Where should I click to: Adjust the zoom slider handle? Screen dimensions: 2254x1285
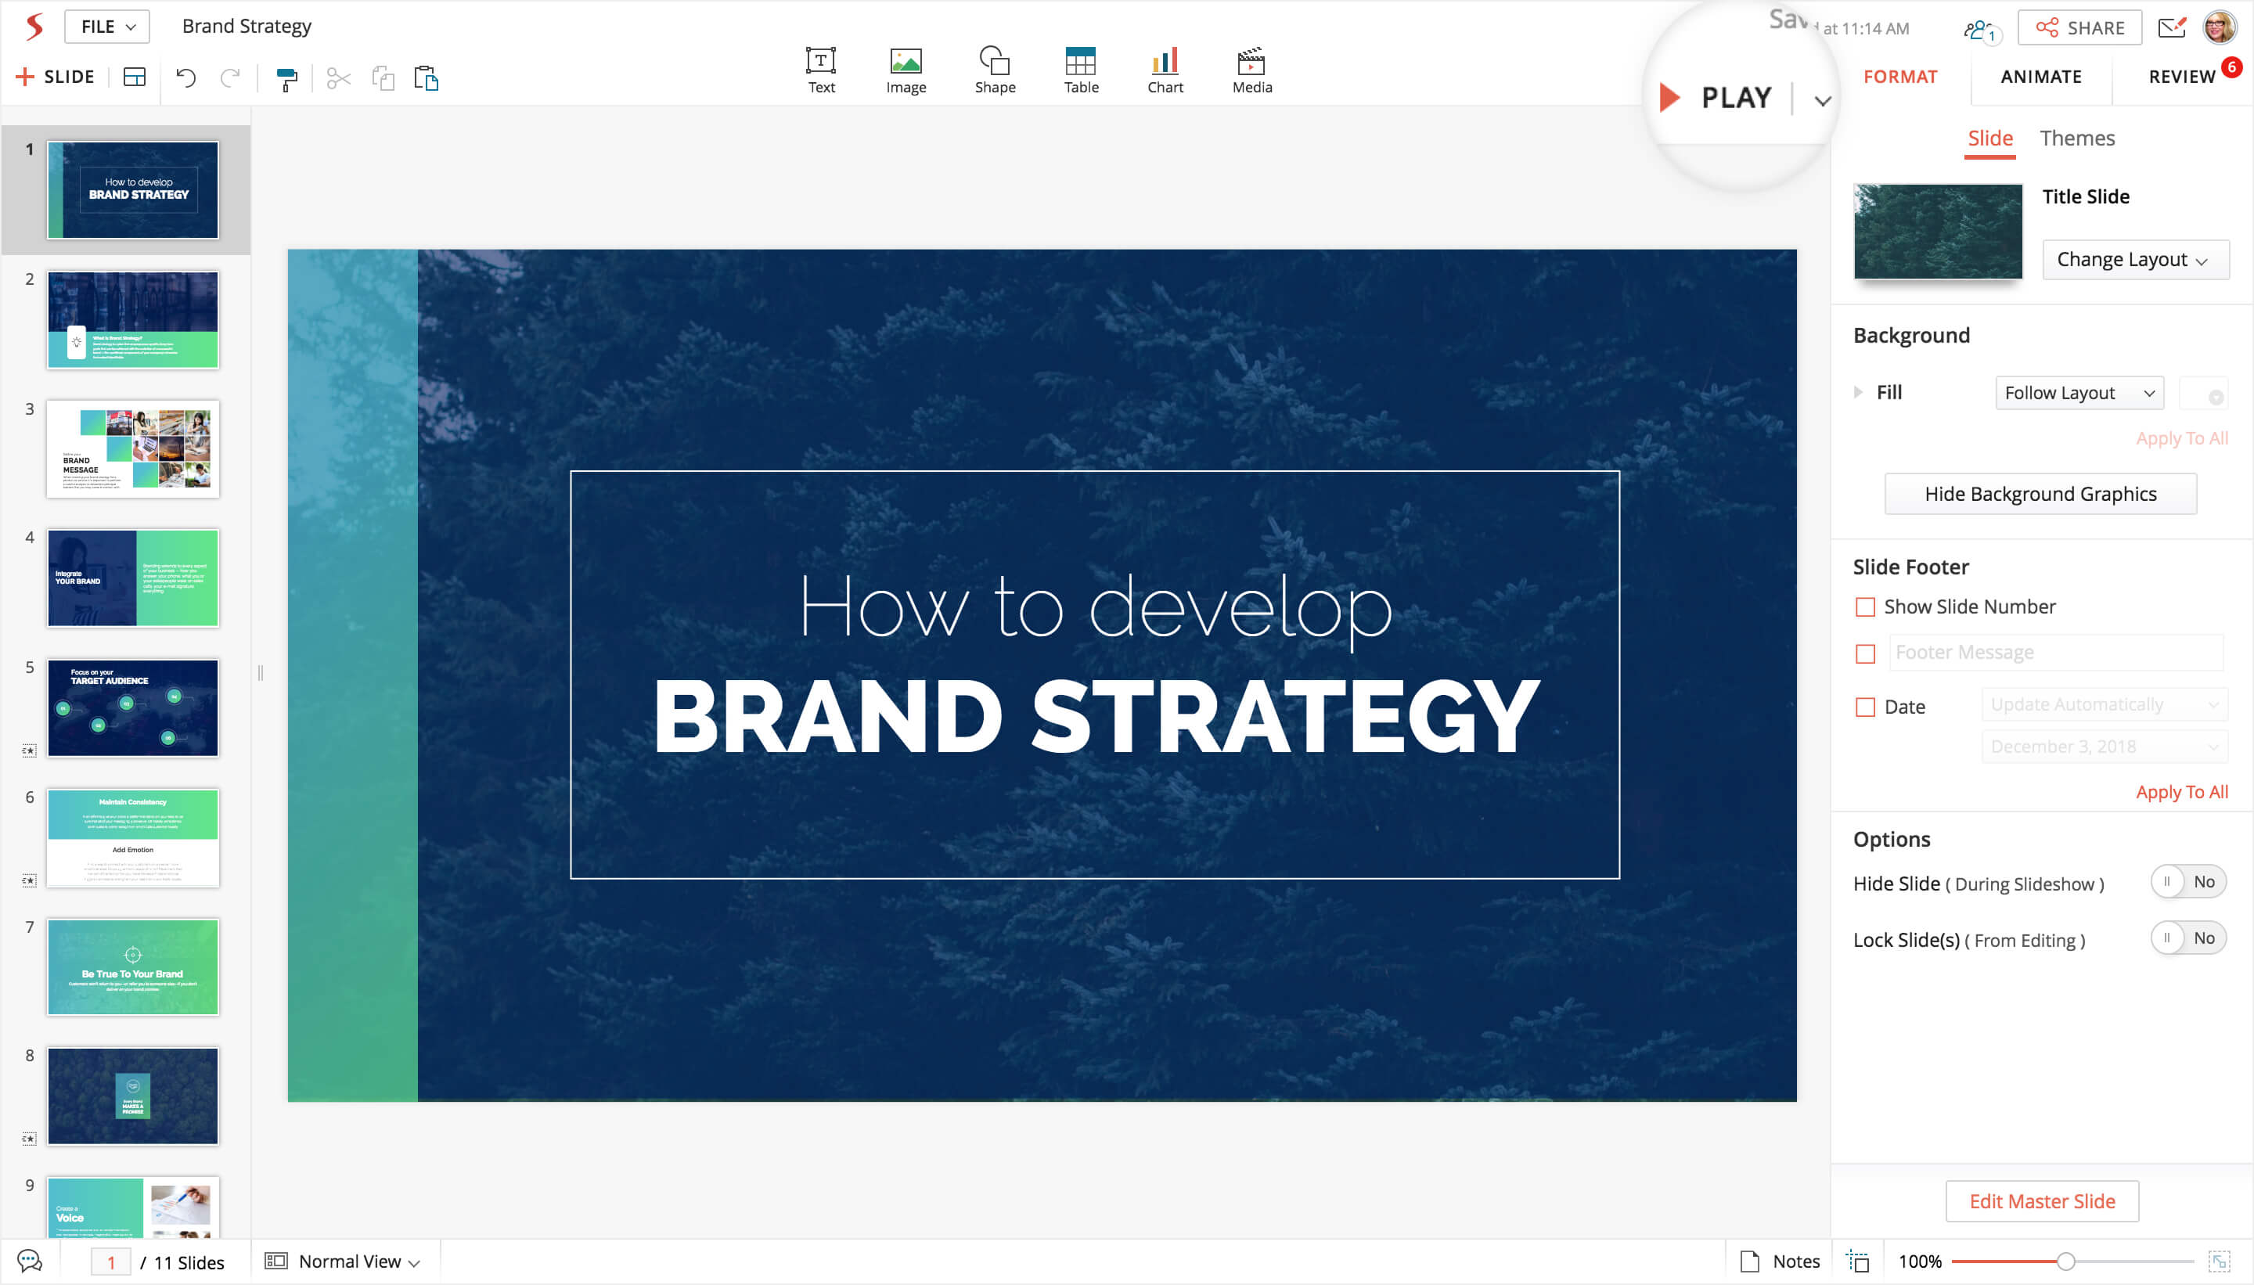click(x=2065, y=1262)
